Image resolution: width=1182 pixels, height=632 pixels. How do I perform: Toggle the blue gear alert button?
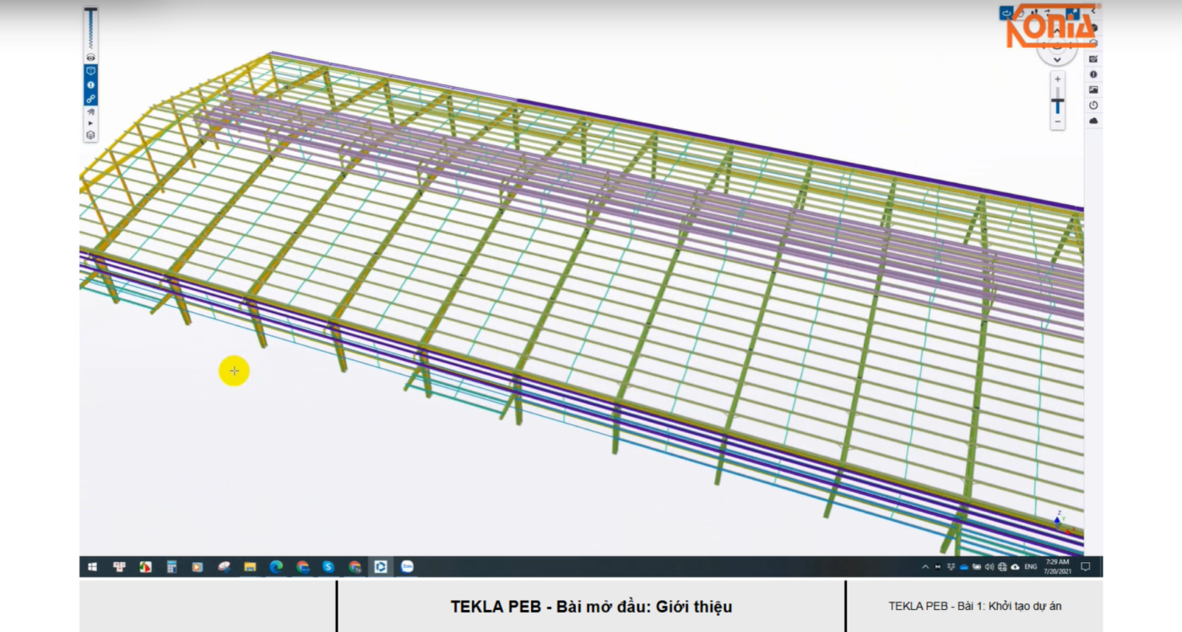tap(90, 85)
